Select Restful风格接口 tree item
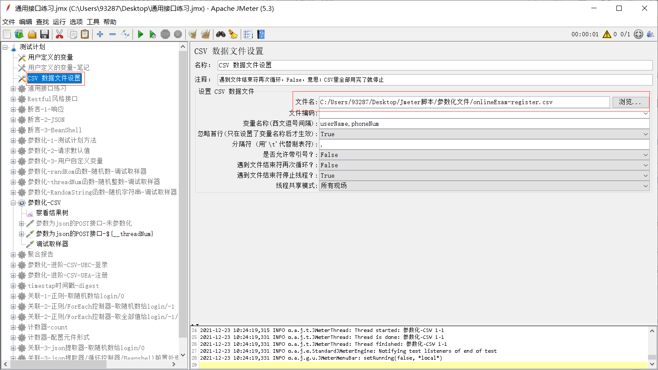658x370 pixels. coord(53,99)
